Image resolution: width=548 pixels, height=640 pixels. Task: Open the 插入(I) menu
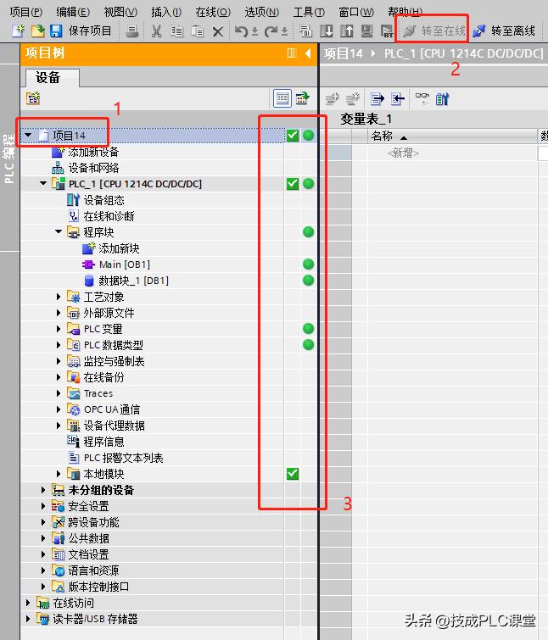pos(166,12)
